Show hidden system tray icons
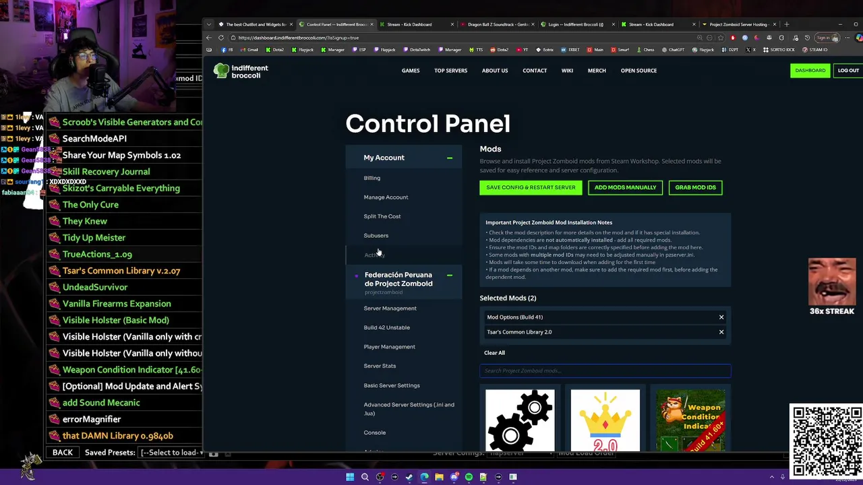The width and height of the screenshot is (863, 485). coord(772,477)
